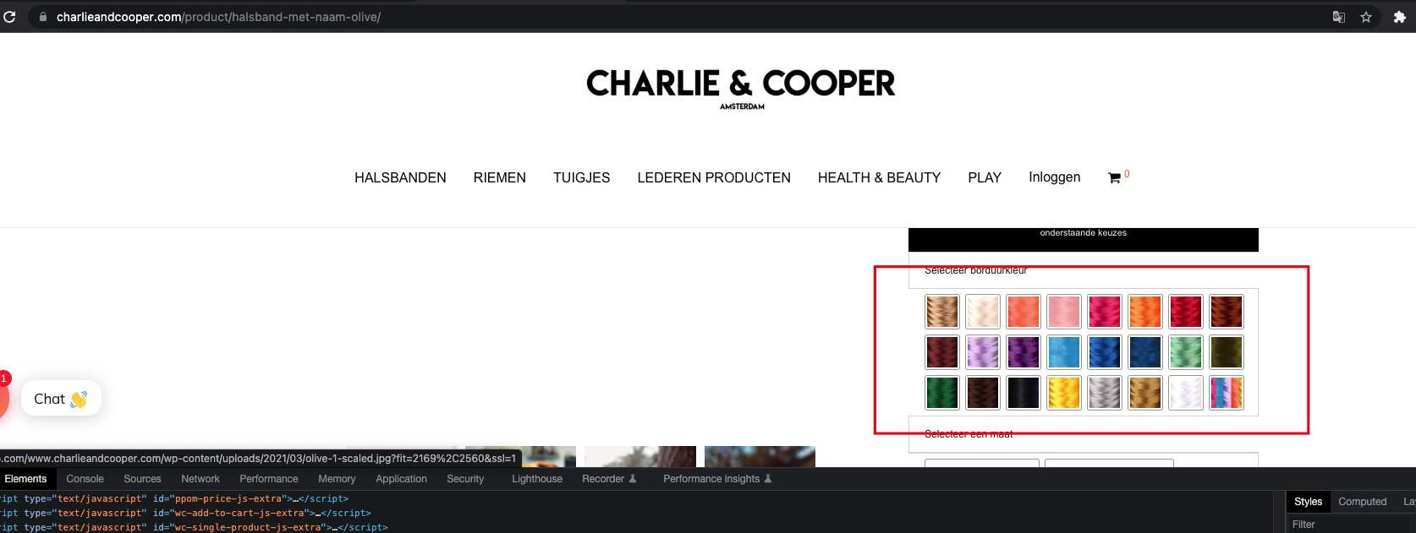Select the sky blue thread swatch

[x=1064, y=352]
